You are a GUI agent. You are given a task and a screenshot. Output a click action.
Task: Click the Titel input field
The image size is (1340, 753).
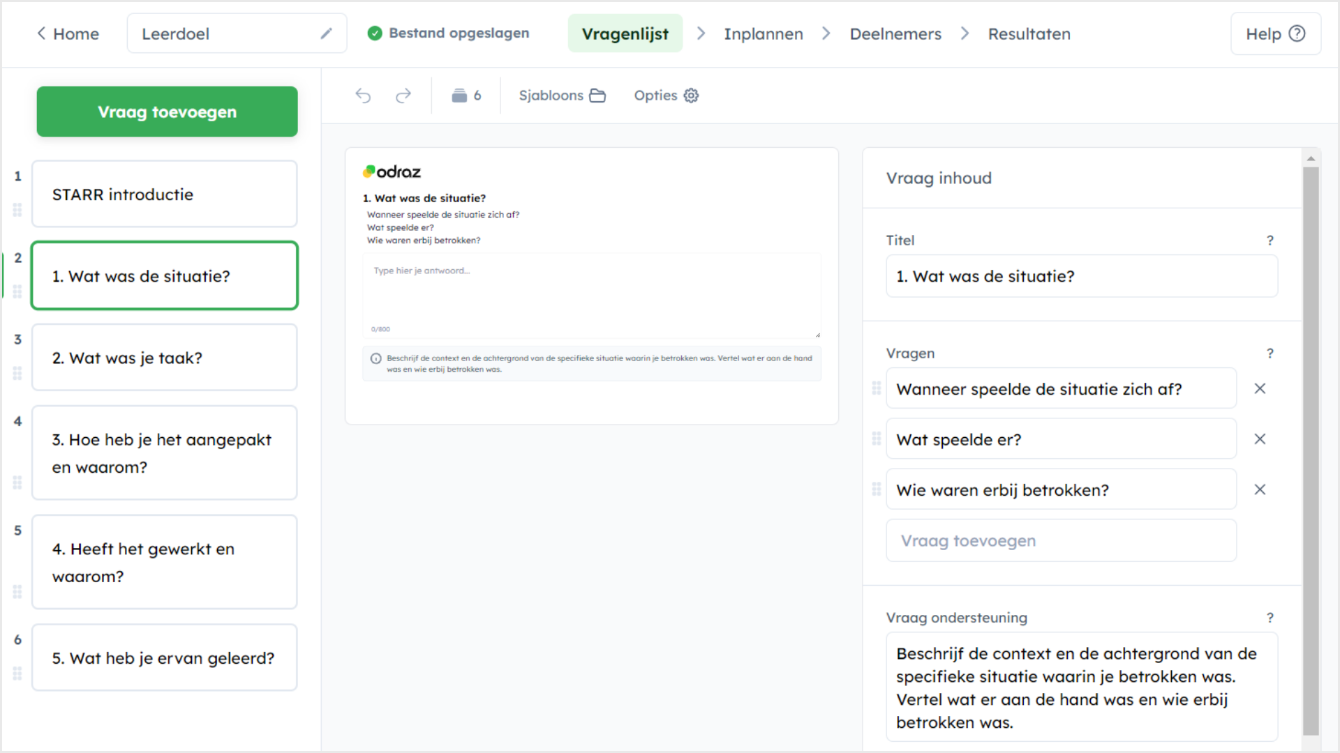click(1082, 276)
